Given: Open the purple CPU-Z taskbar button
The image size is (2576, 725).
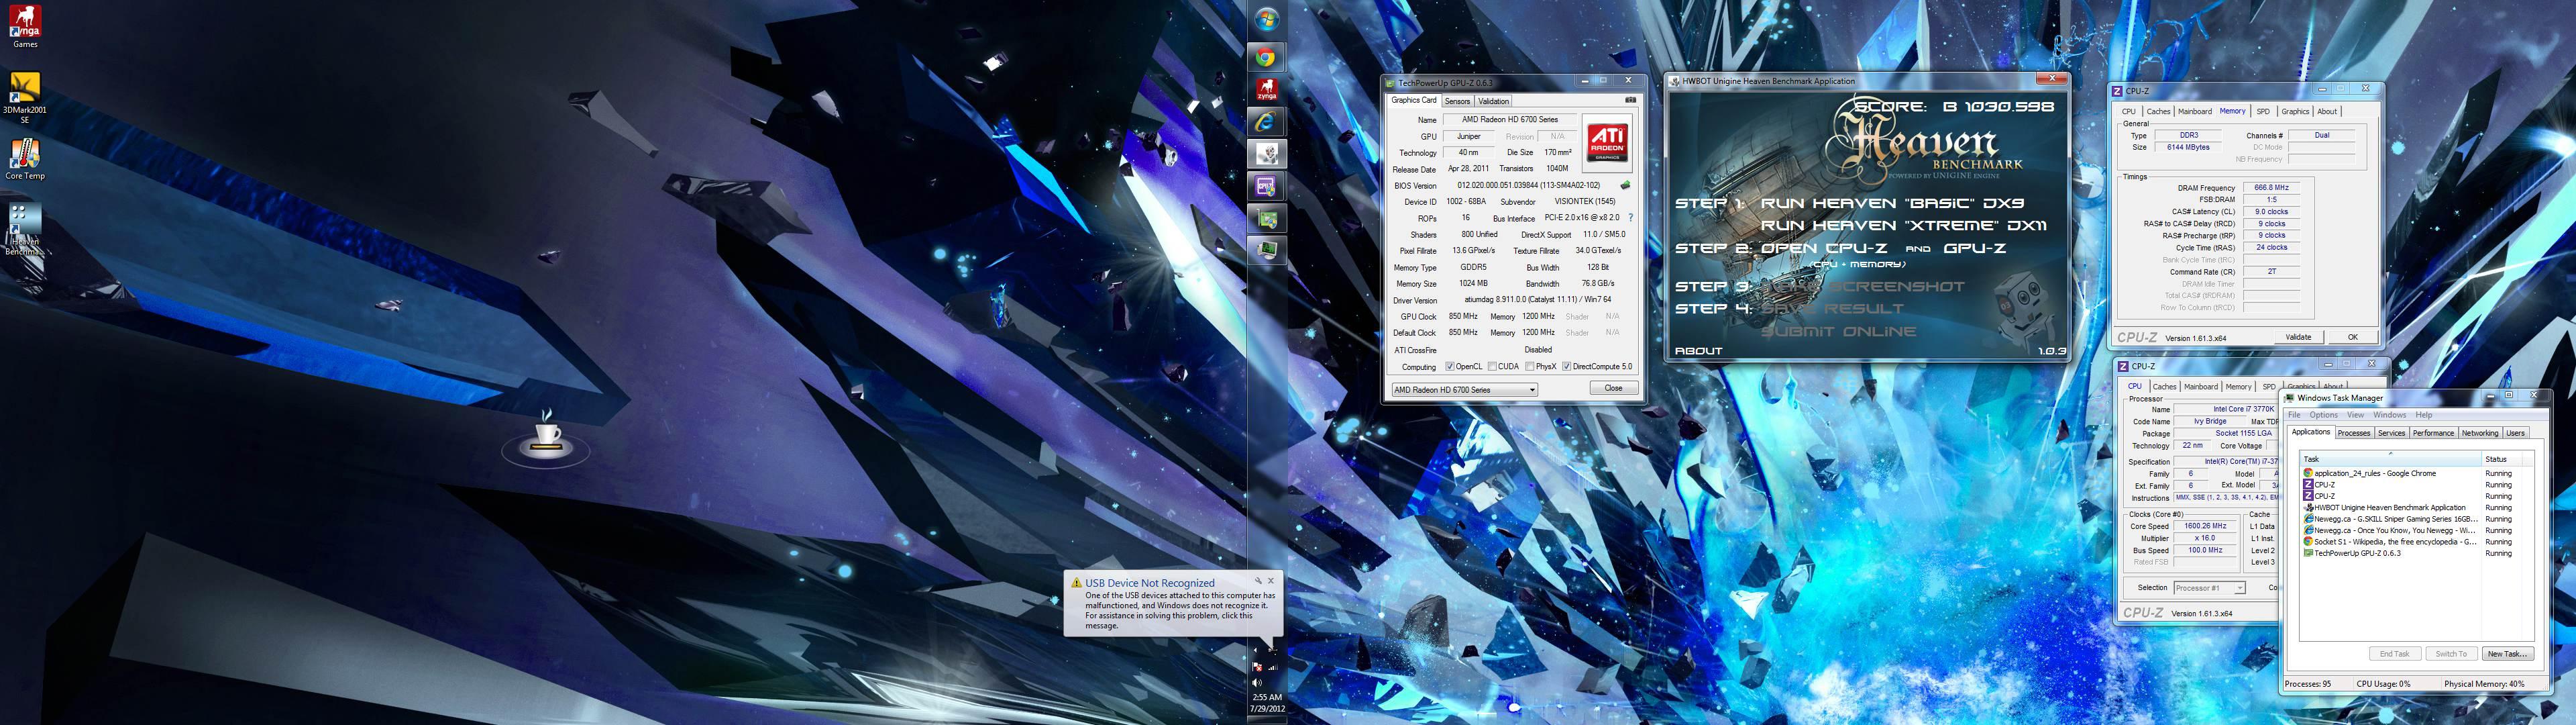Looking at the screenshot, I should point(1266,186).
